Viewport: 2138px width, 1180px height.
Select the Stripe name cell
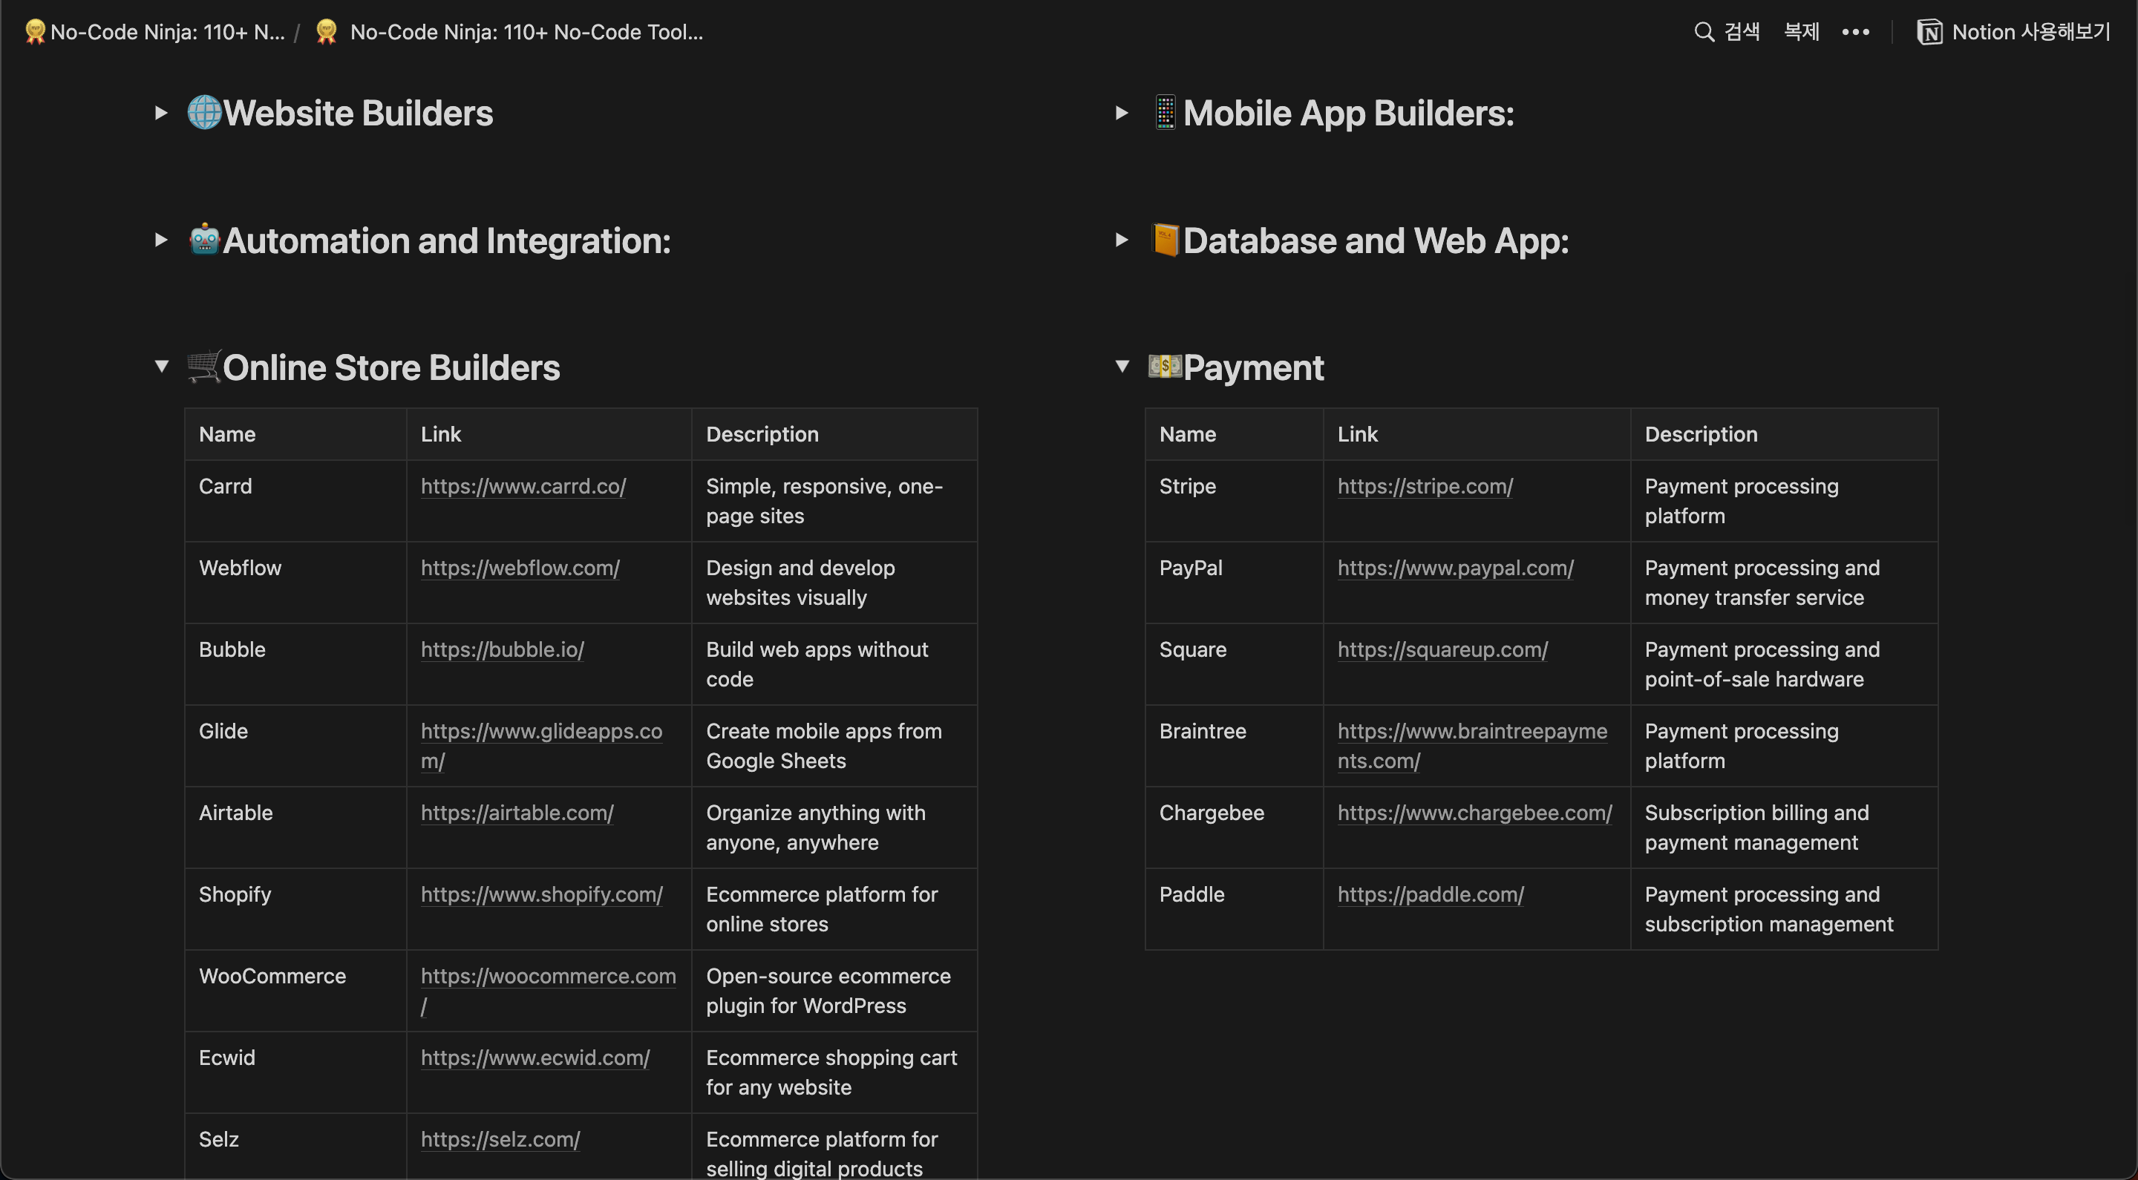(1234, 500)
